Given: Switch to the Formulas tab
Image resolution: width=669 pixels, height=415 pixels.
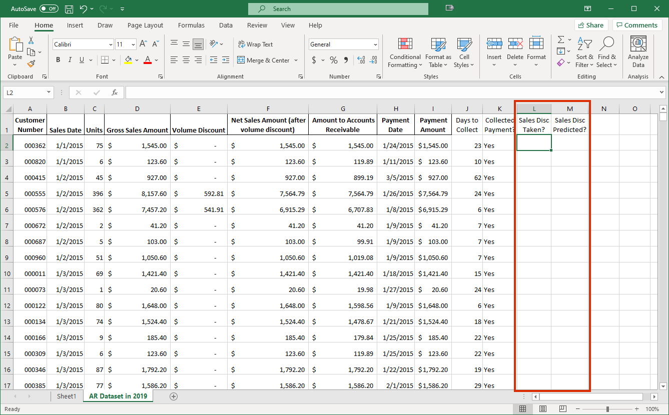Looking at the screenshot, I should 191,25.
